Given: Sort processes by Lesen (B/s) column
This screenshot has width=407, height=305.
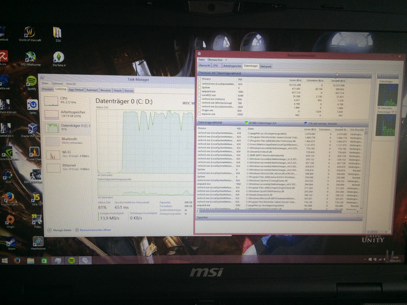Looking at the screenshot, I should click(295, 80).
